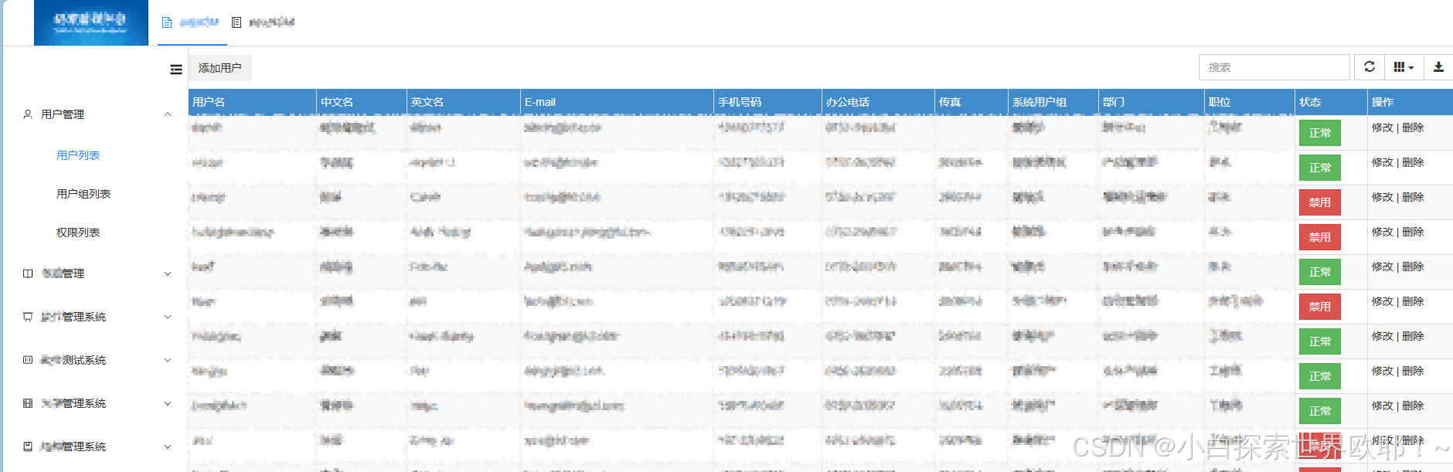Click the open-book icon in sidebar
The image size is (1453, 472).
pyautogui.click(x=28, y=273)
